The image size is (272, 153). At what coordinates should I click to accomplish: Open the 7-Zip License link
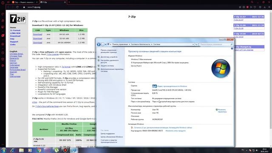pos(52,54)
